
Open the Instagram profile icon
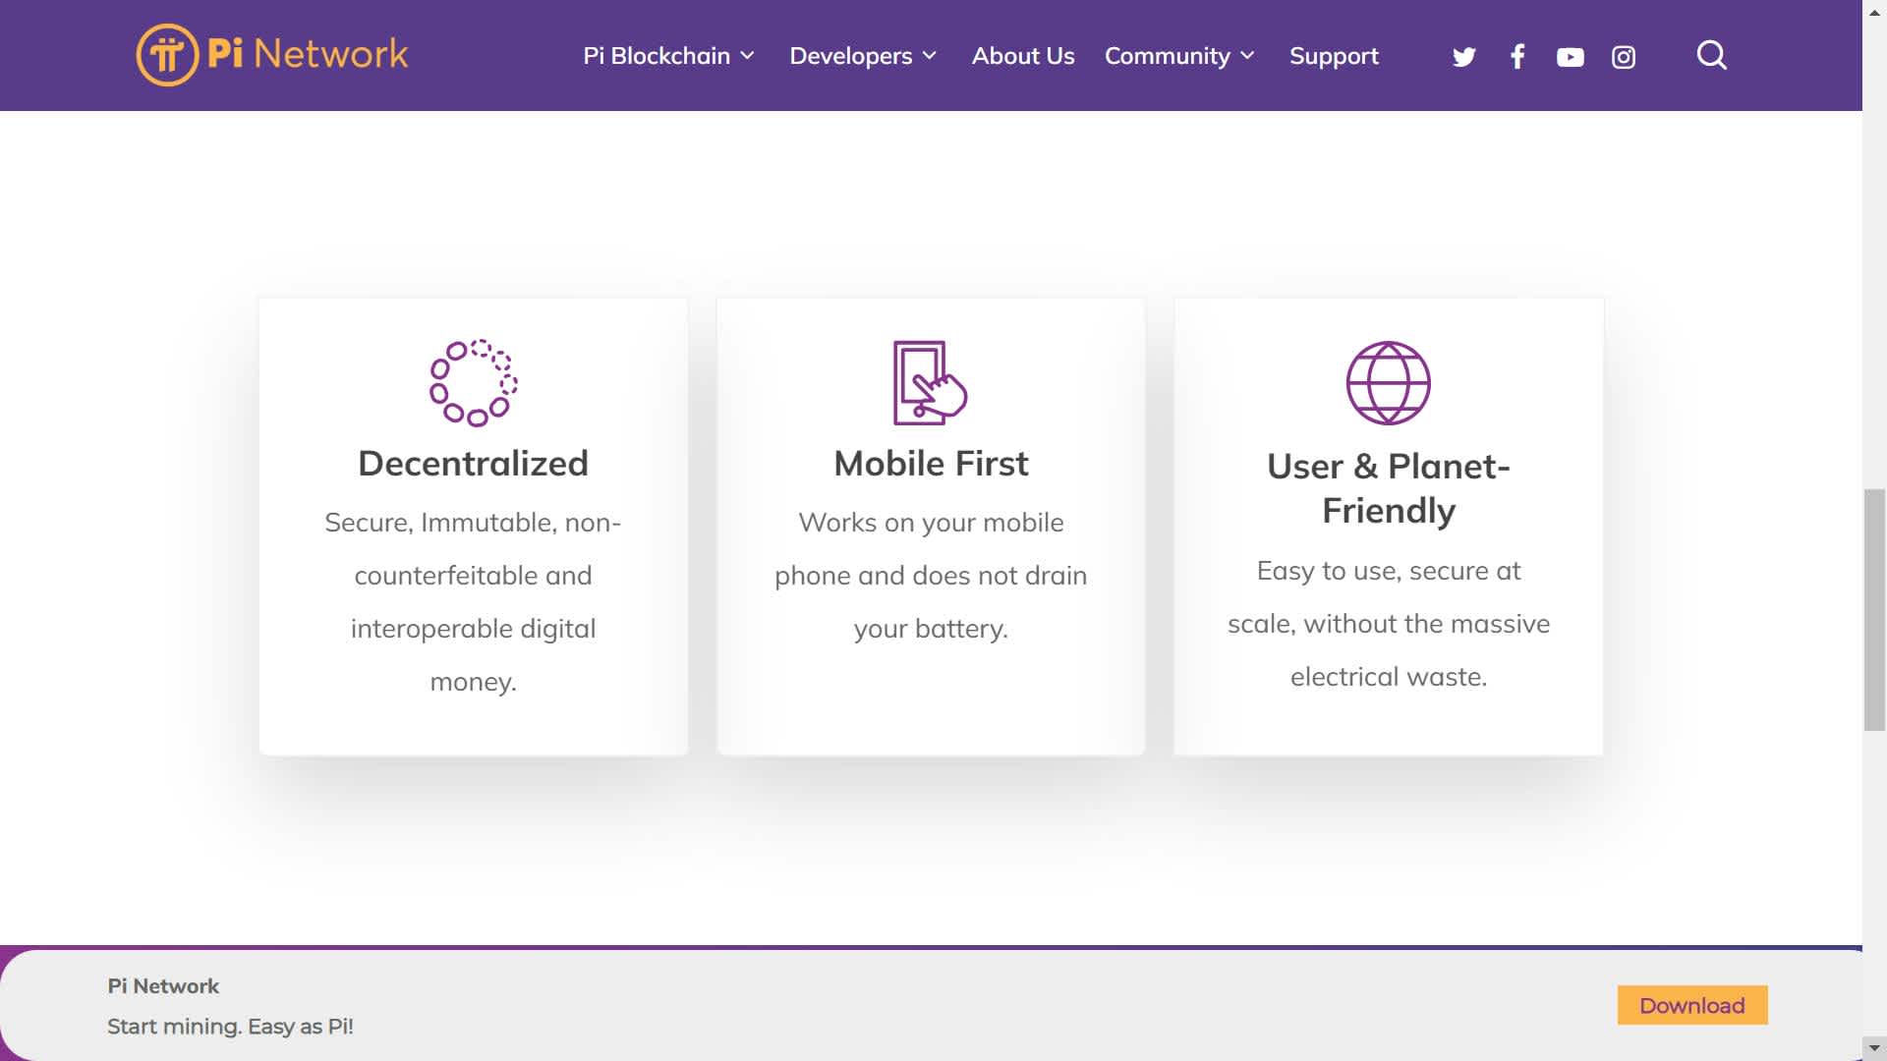click(x=1624, y=57)
